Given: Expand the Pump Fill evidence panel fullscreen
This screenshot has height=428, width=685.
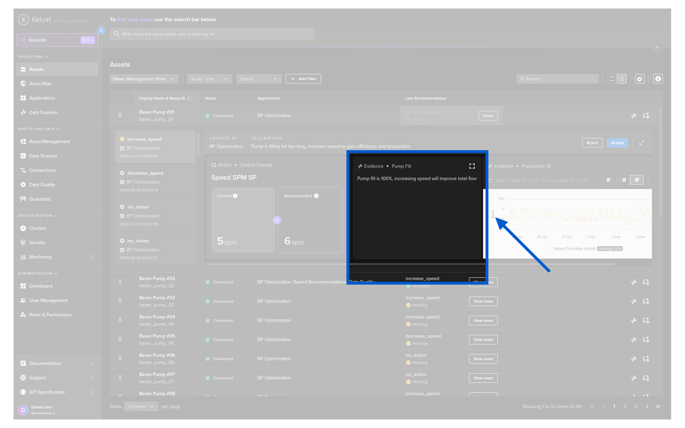Looking at the screenshot, I should [472, 166].
